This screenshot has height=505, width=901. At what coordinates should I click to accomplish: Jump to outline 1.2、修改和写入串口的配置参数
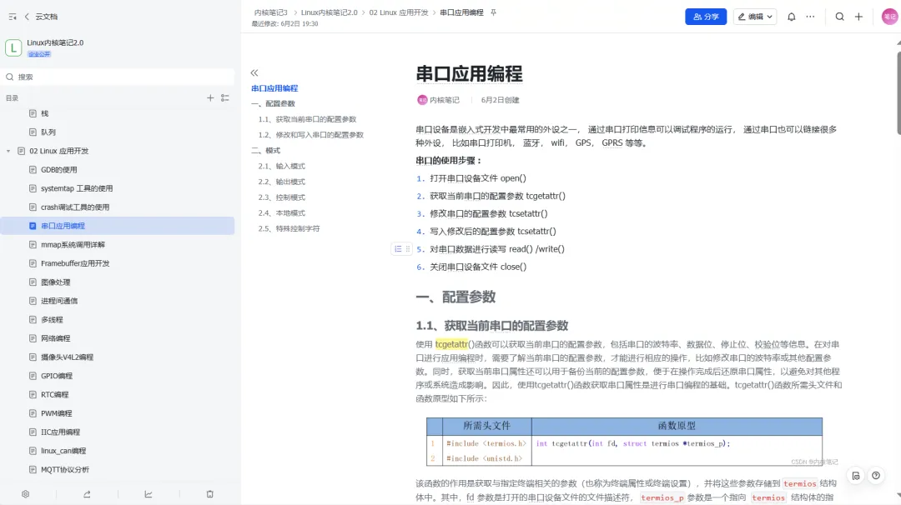(x=311, y=135)
